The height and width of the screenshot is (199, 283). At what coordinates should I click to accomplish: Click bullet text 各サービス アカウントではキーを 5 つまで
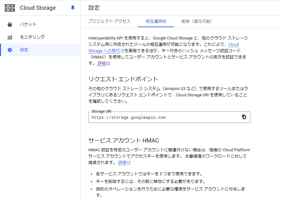coord(149,174)
